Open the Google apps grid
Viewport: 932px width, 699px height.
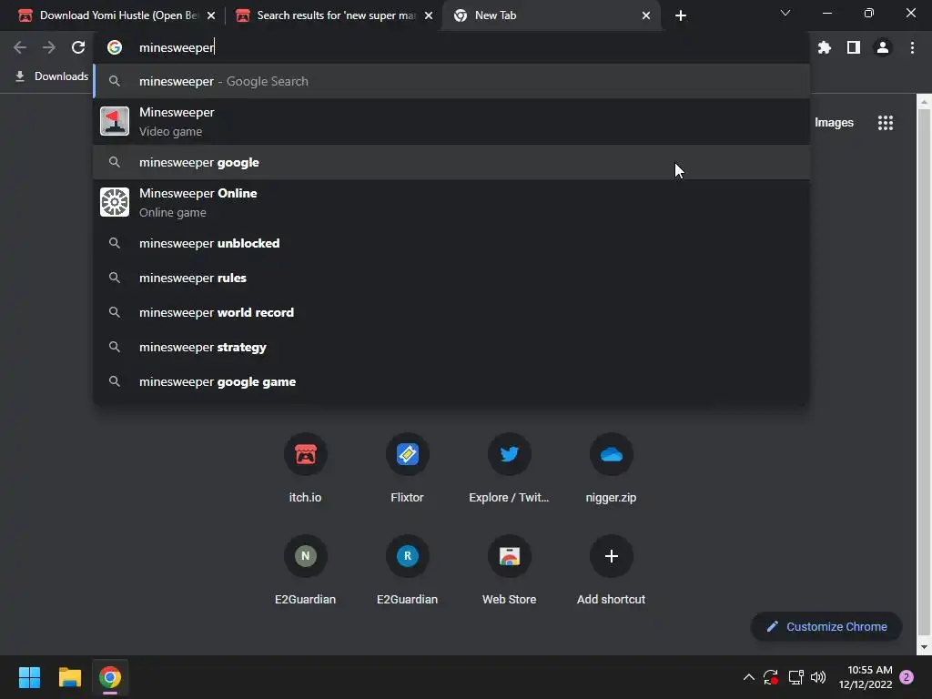[x=885, y=123]
